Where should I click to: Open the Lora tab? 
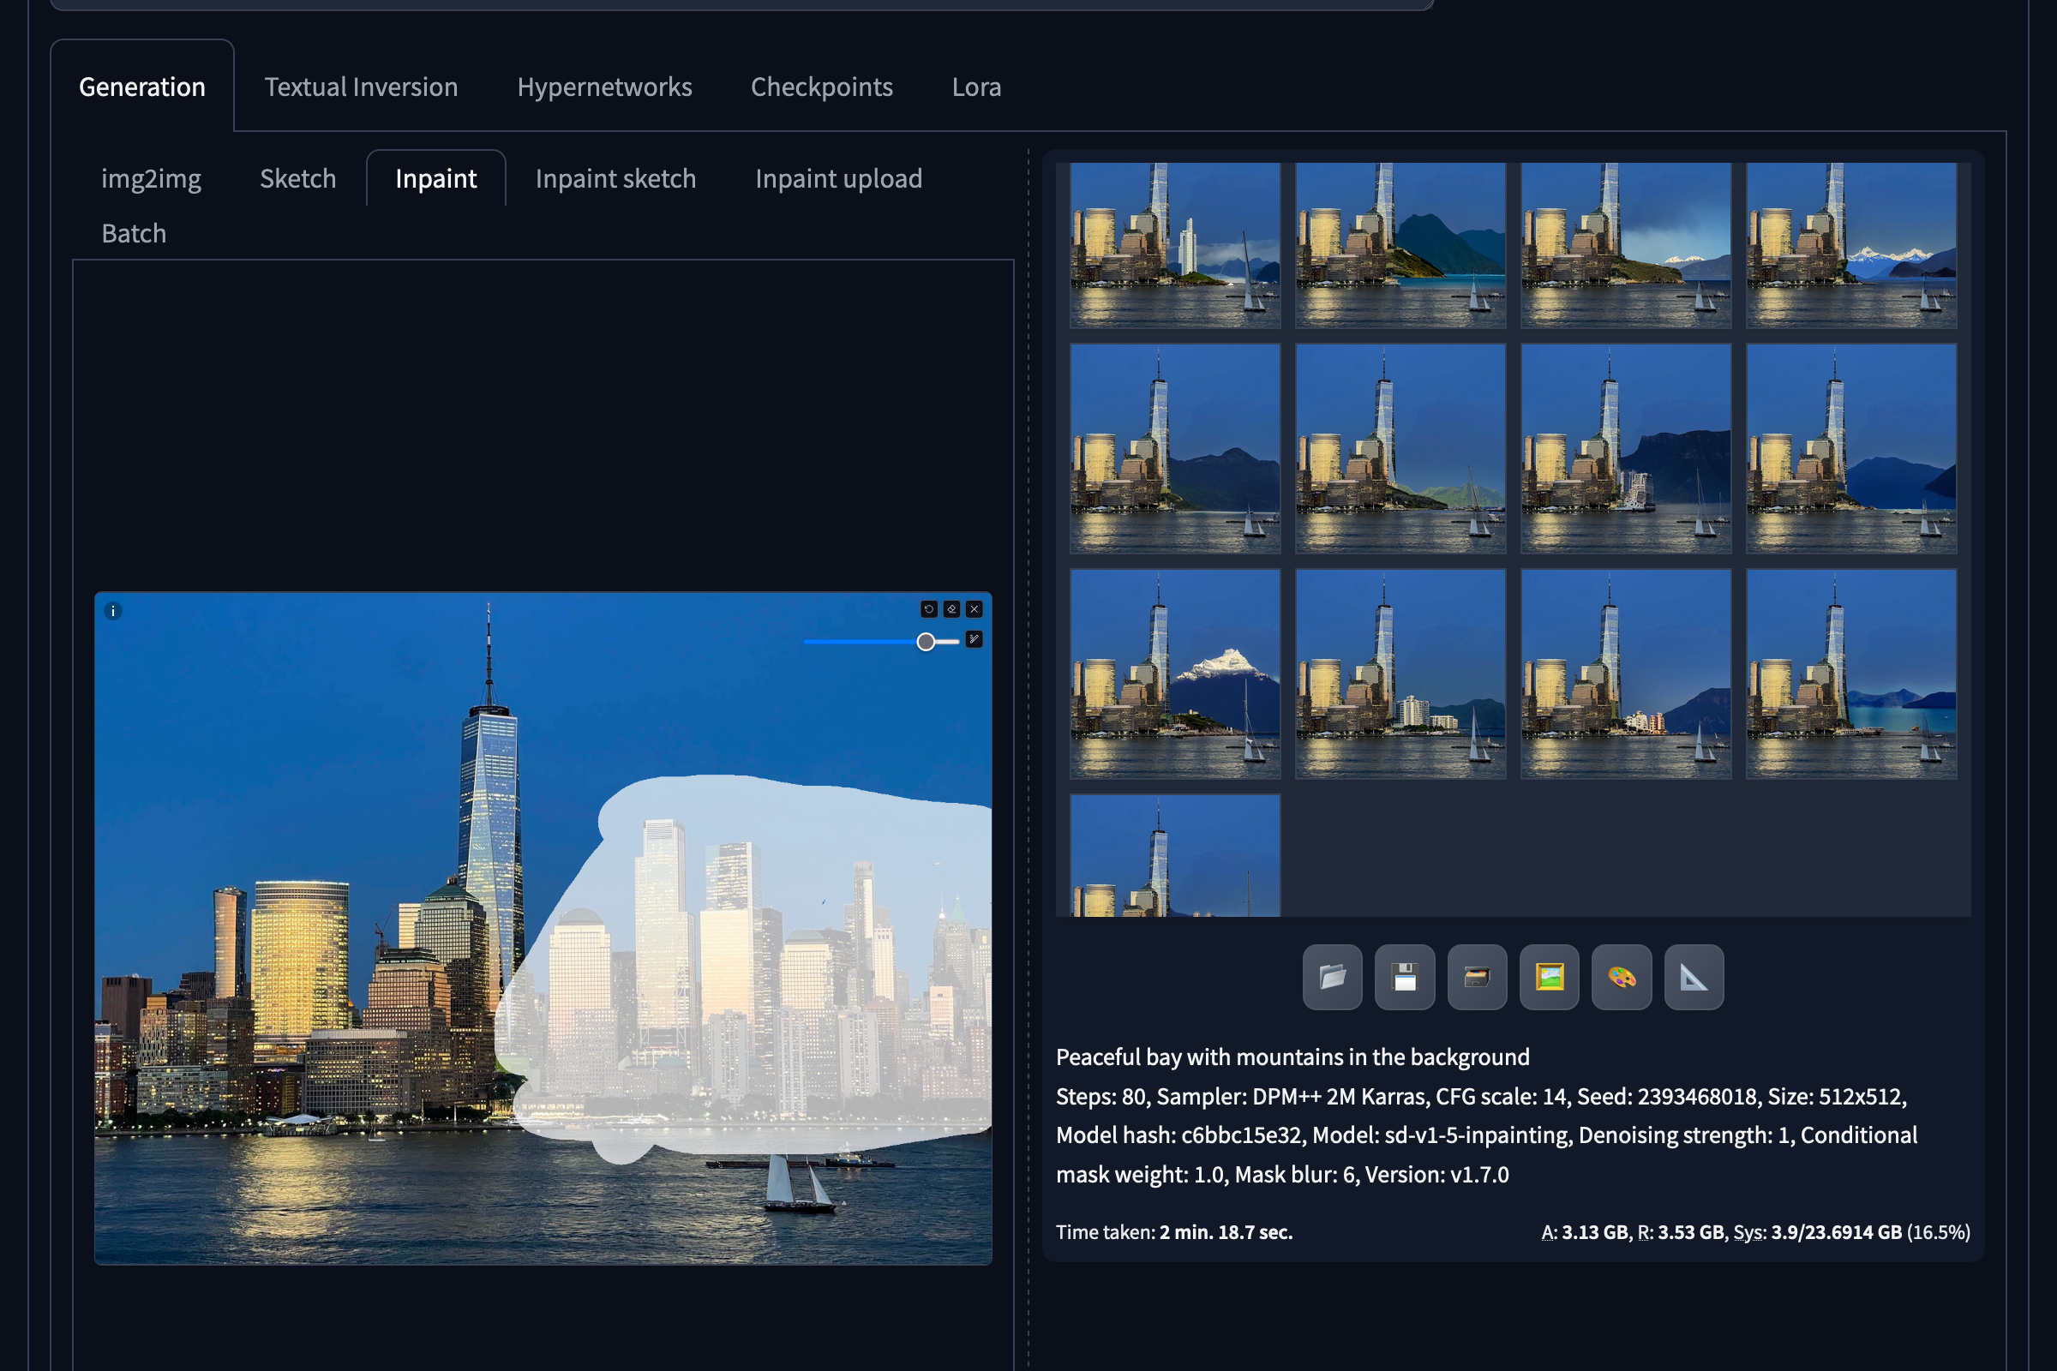(x=976, y=87)
